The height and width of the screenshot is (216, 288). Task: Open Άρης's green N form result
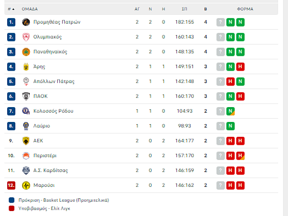(x=230, y=67)
